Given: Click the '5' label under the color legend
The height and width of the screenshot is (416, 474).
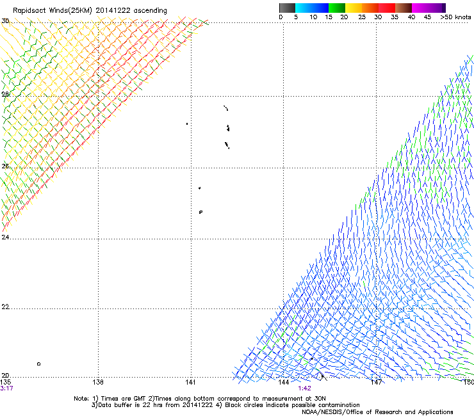Looking at the screenshot, I should (x=296, y=17).
